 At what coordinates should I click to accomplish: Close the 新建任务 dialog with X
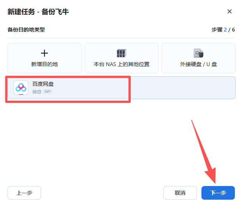click(230, 11)
